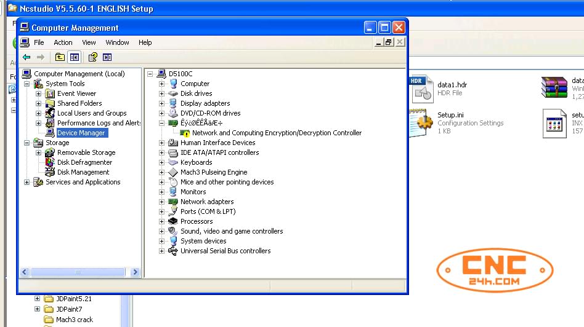The width and height of the screenshot is (584, 327).
Task: Click the Human Interface Devices icon
Action: [173, 143]
